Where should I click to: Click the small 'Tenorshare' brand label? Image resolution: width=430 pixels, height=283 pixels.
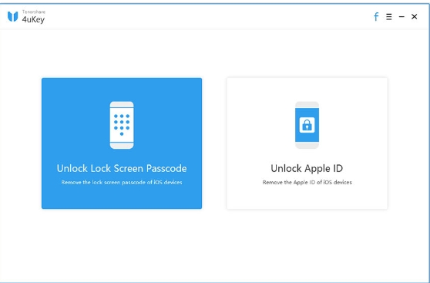[x=33, y=12]
